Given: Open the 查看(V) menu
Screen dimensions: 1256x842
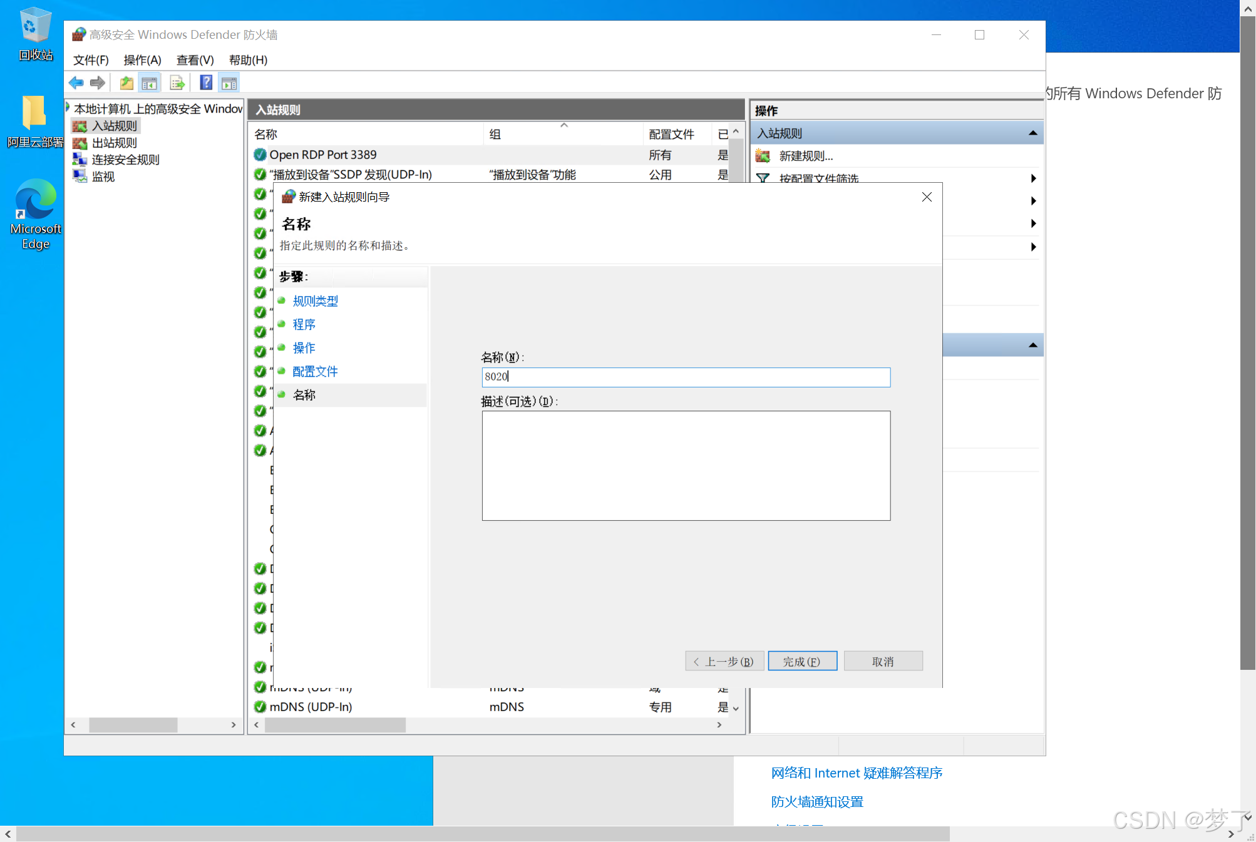Looking at the screenshot, I should (x=195, y=60).
